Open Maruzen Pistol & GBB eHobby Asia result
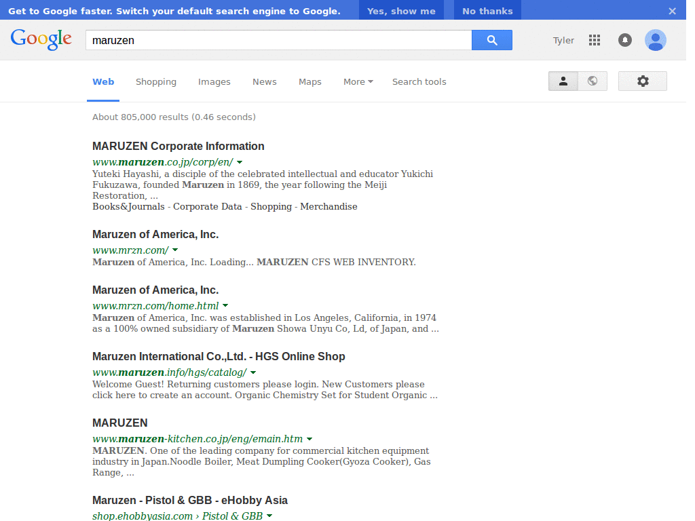695x521 pixels. [190, 500]
